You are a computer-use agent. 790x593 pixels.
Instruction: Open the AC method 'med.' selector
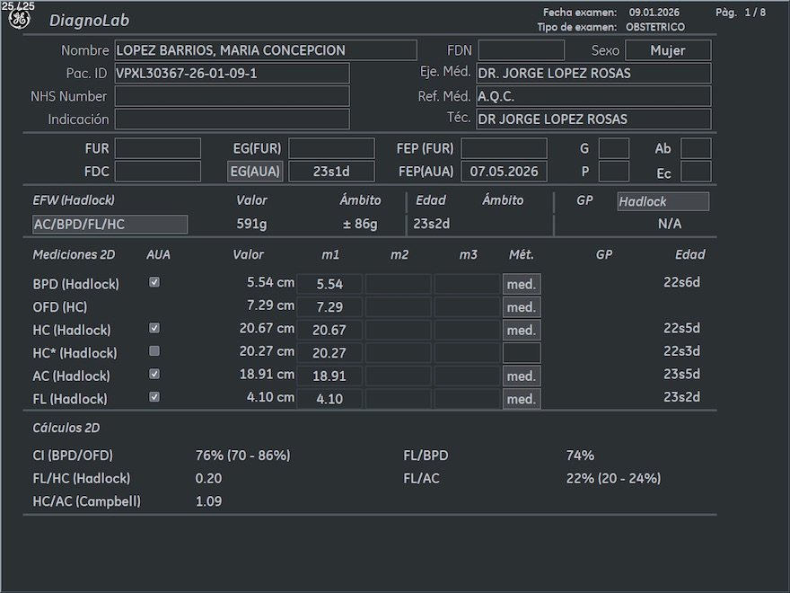coord(522,376)
